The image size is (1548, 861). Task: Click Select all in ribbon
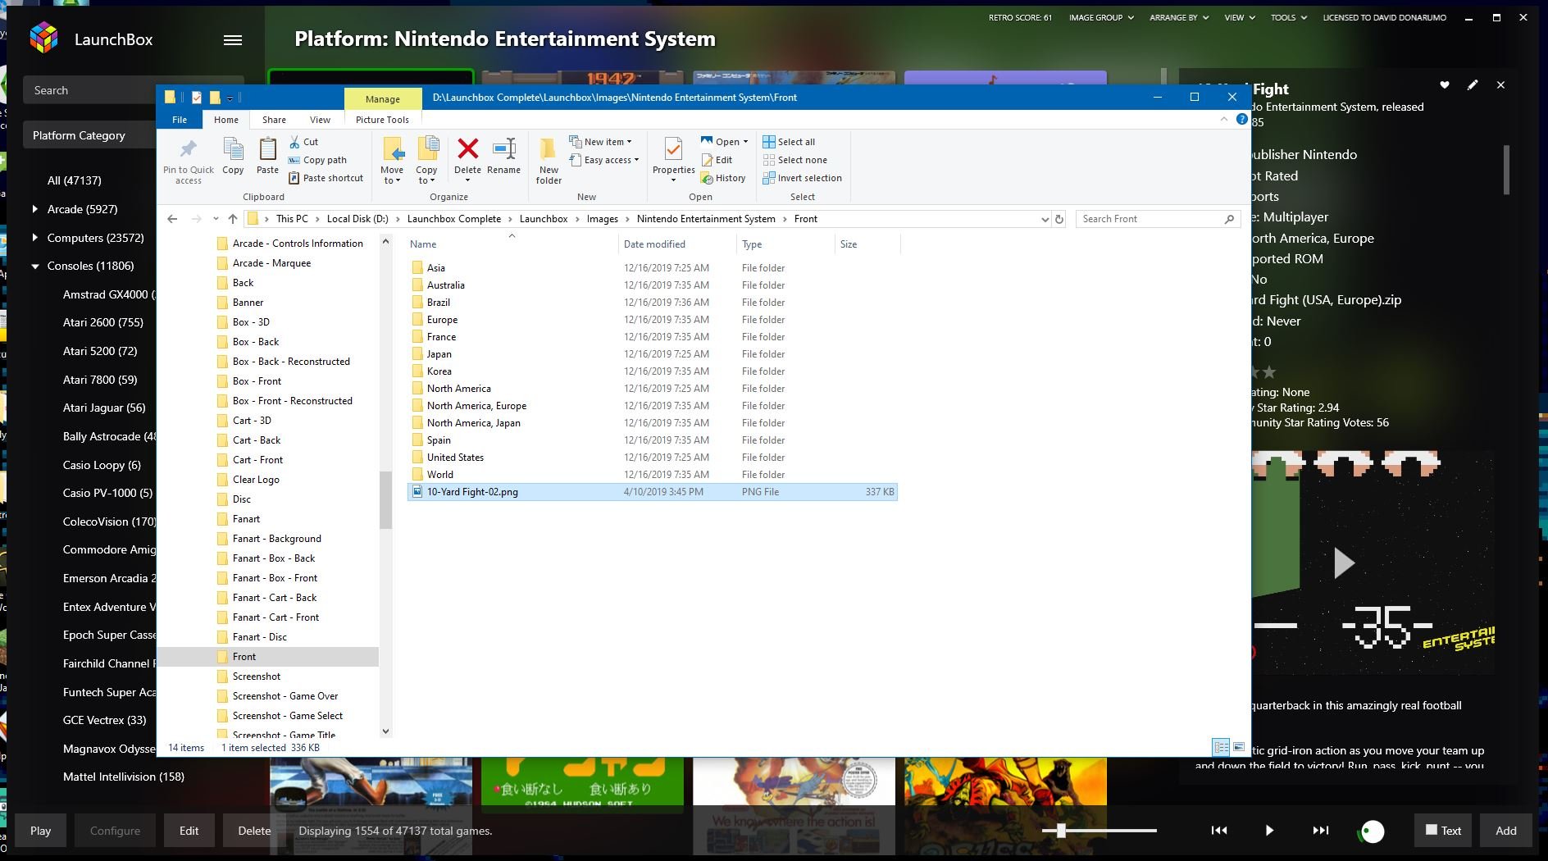789,142
